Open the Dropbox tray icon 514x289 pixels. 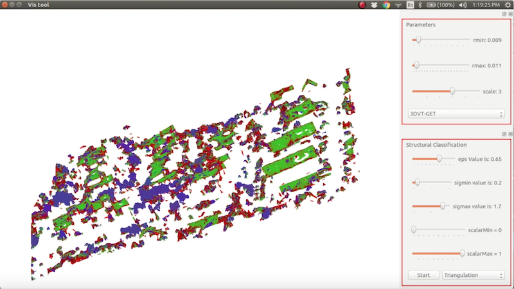tap(374, 5)
